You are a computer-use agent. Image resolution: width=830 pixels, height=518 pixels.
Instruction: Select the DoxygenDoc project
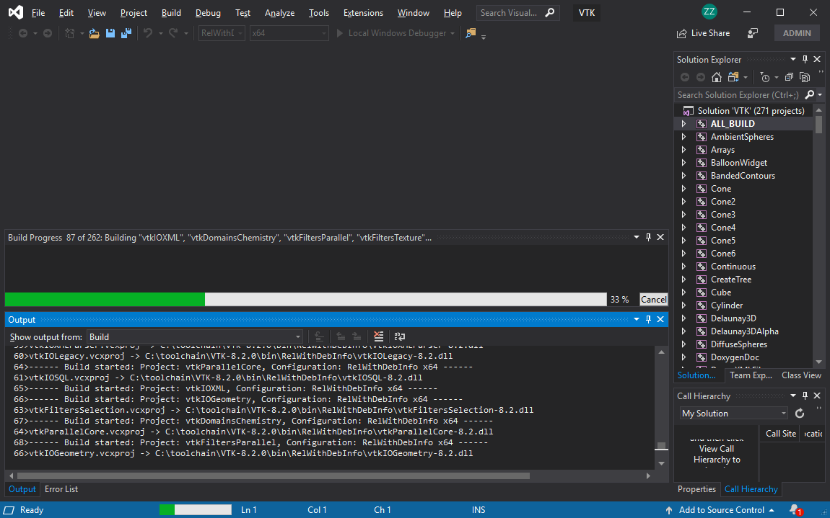coord(735,357)
